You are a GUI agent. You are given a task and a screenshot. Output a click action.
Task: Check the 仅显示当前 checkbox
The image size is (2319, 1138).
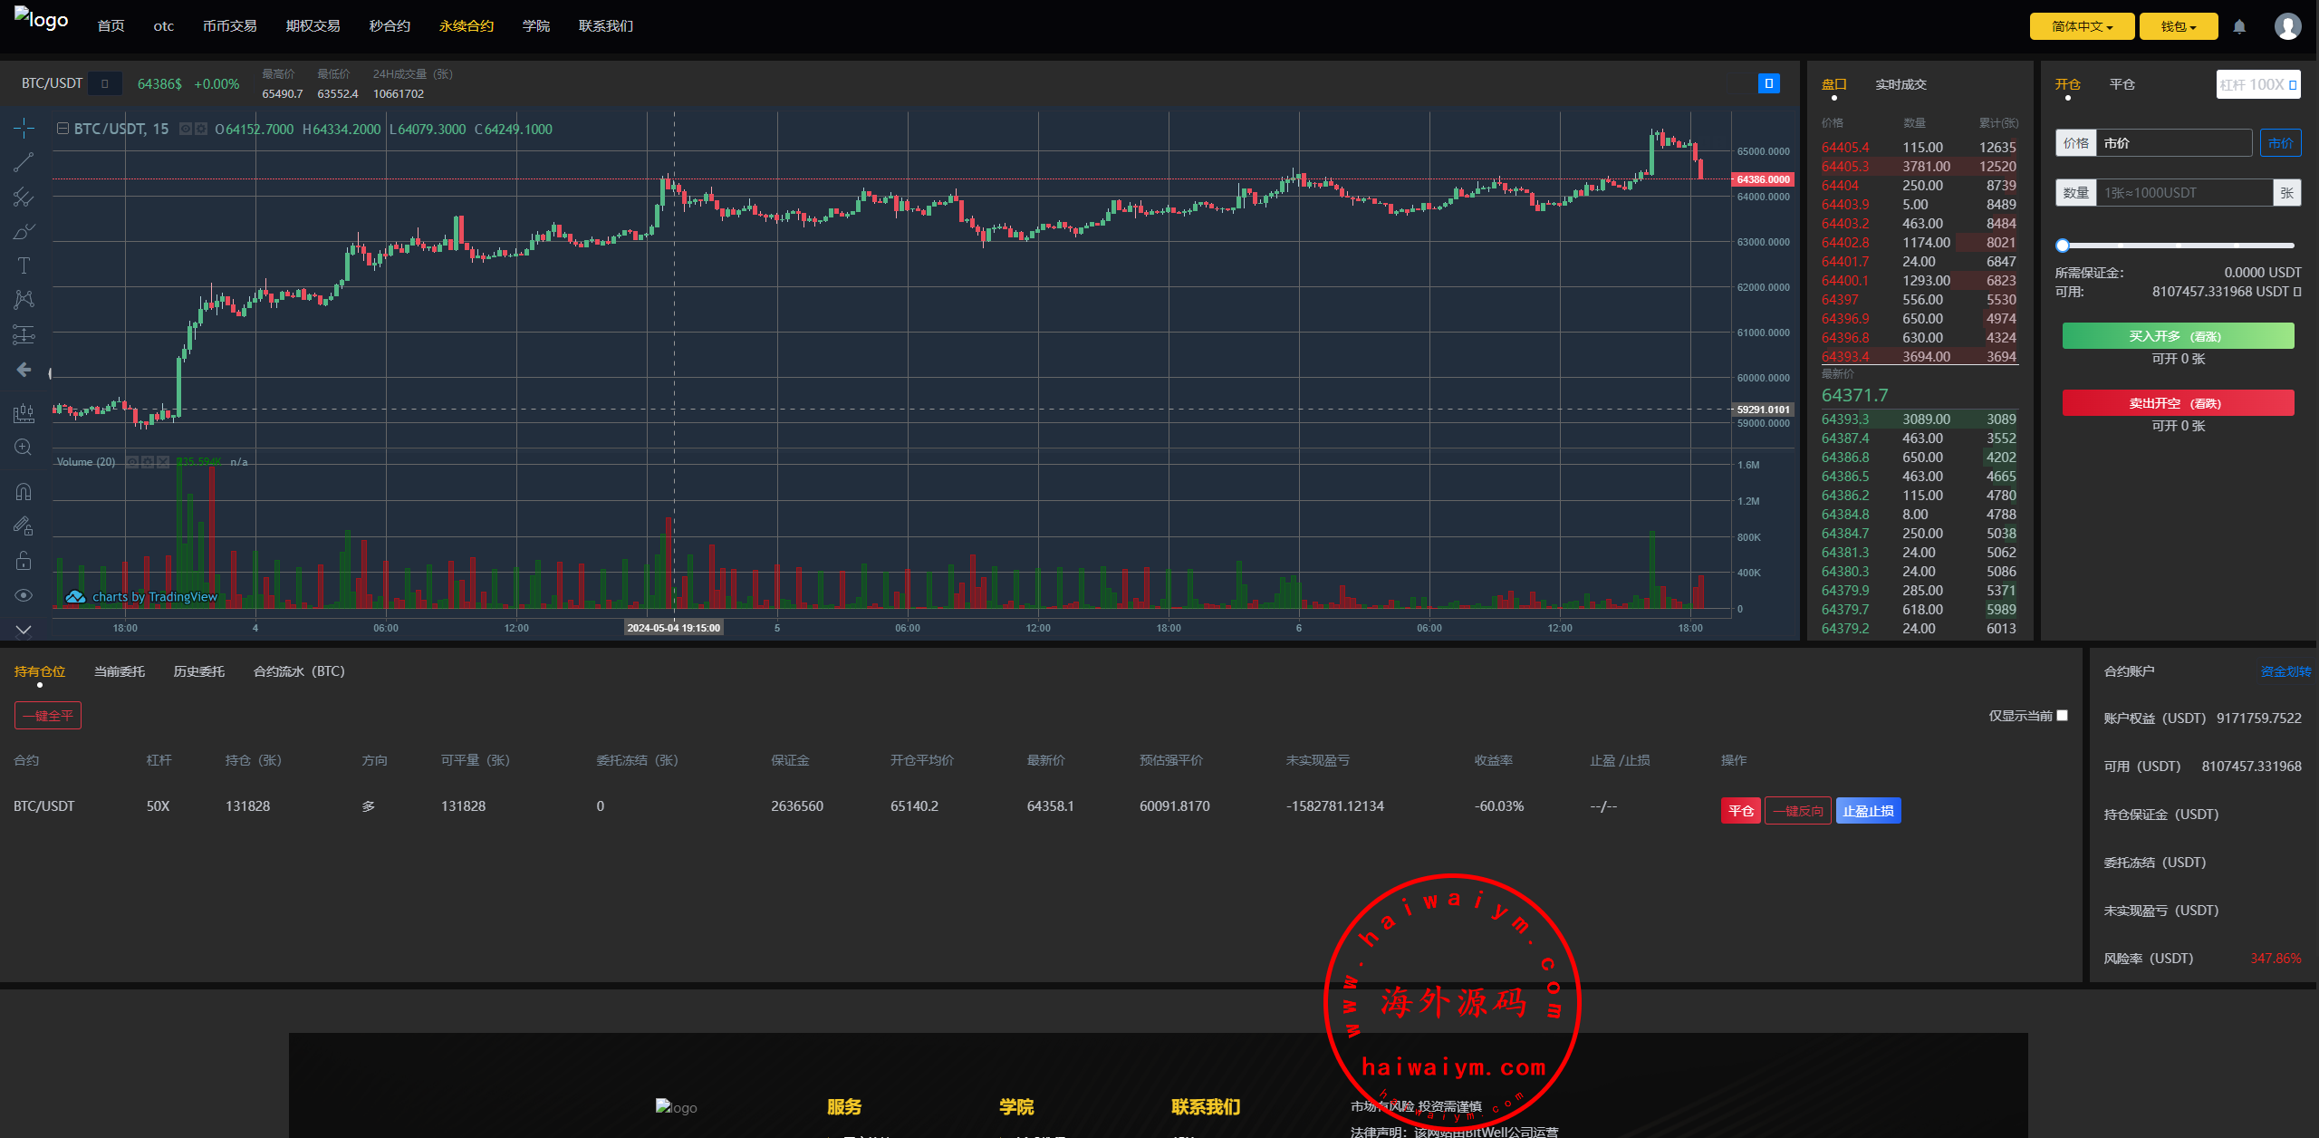point(2063,716)
